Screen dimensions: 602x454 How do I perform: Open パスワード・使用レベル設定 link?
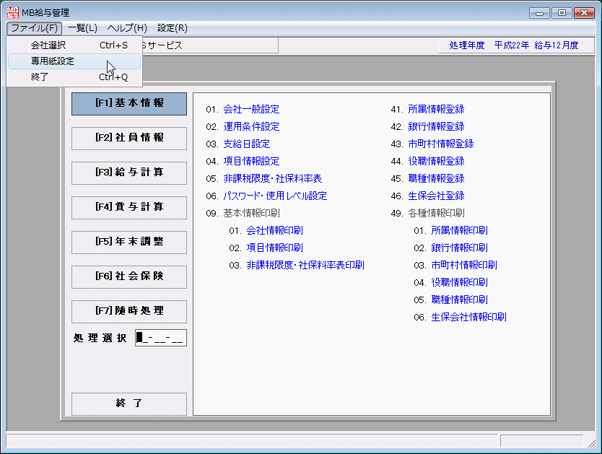(x=275, y=196)
